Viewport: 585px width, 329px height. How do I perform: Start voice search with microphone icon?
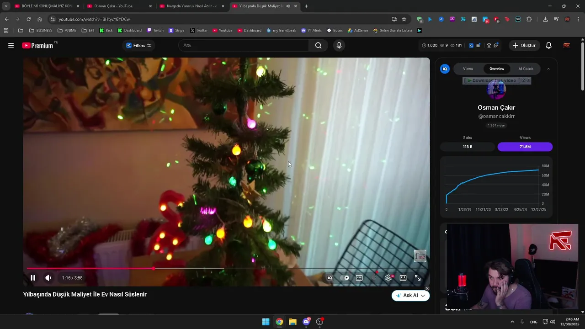(x=339, y=45)
